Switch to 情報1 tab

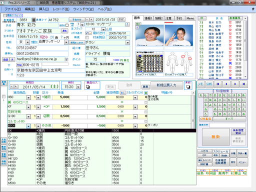pos(148,18)
